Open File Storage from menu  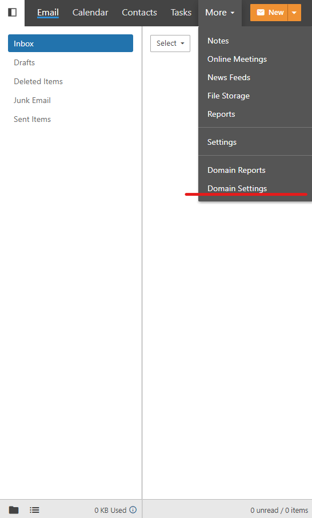tap(229, 96)
